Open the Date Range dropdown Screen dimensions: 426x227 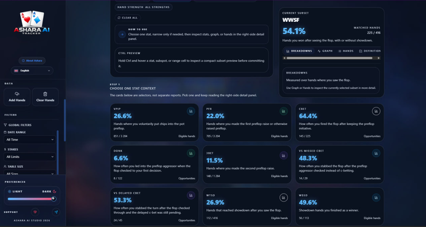click(30, 139)
